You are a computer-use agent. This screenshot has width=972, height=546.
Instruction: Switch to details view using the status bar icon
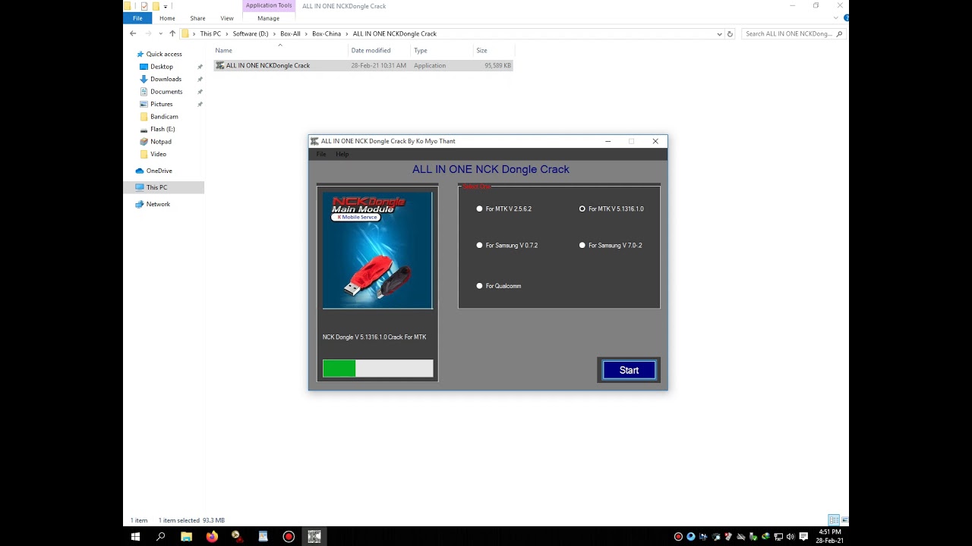[x=834, y=520]
